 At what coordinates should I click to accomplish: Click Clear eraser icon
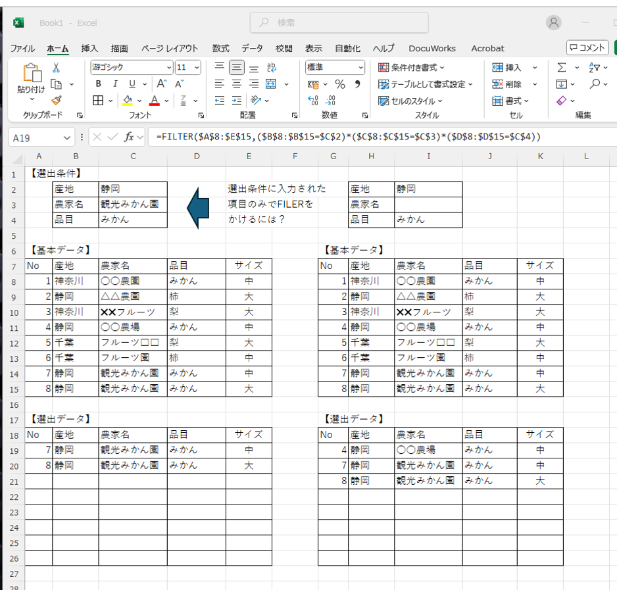point(562,101)
